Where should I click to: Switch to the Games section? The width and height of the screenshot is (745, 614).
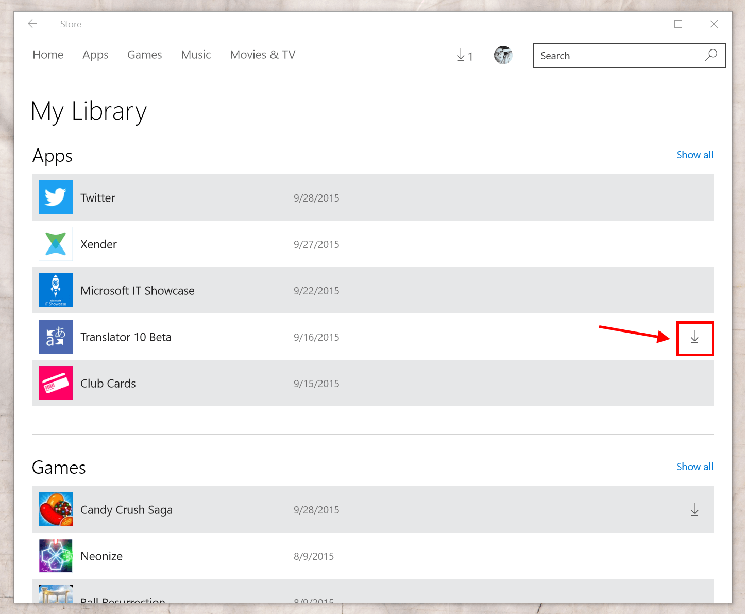click(144, 55)
